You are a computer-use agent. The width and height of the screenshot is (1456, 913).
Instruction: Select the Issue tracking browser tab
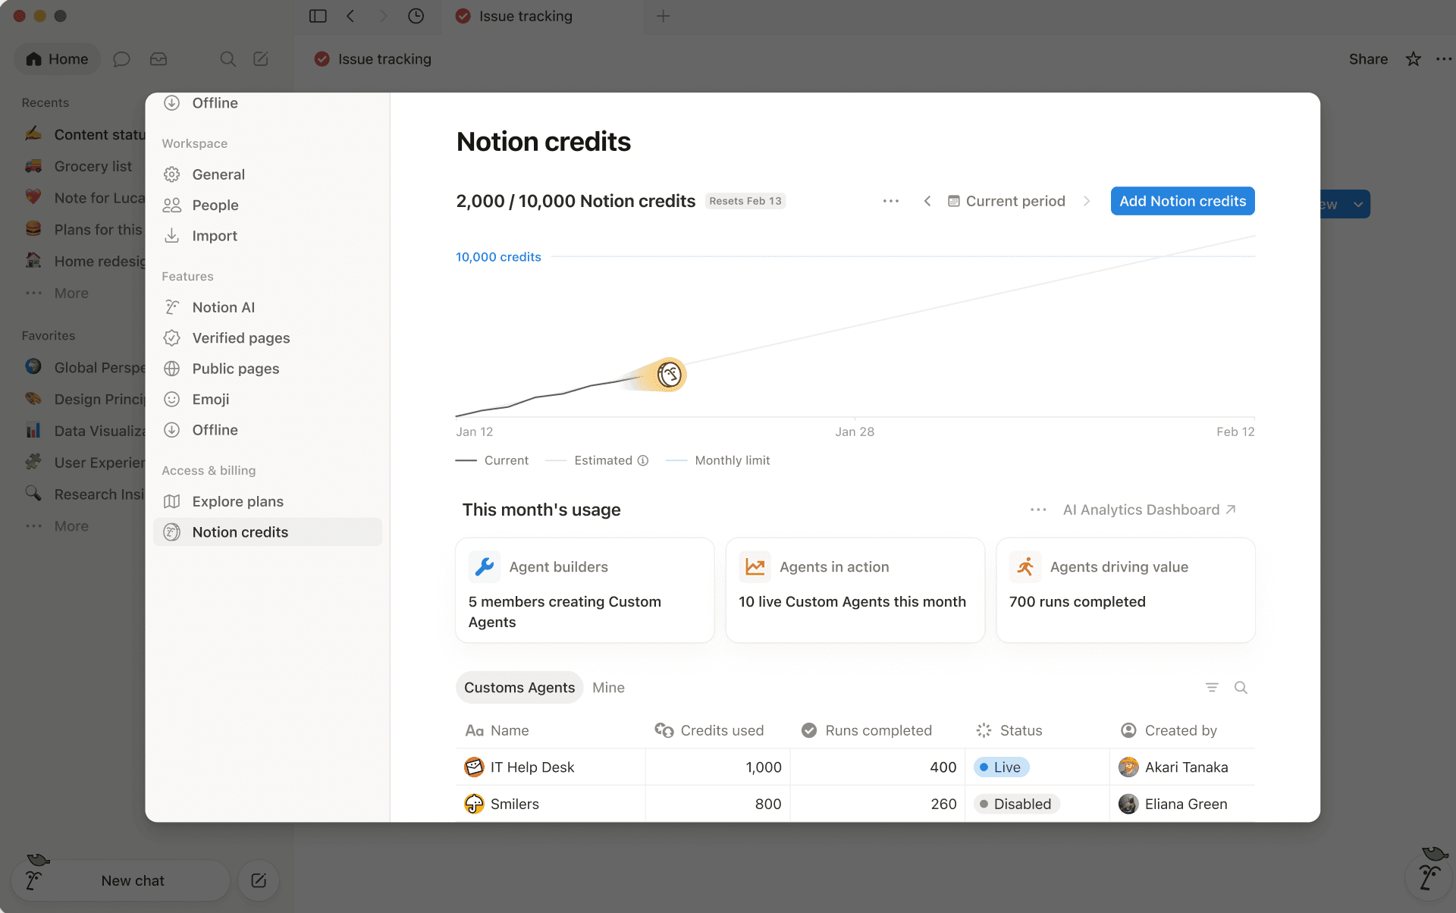(523, 16)
